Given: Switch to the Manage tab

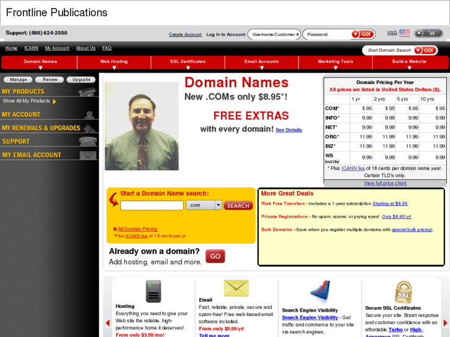Looking at the screenshot, I should click(19, 79).
